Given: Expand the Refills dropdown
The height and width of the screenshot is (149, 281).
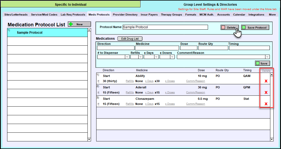Looking at the screenshot, I should tap(140, 57).
